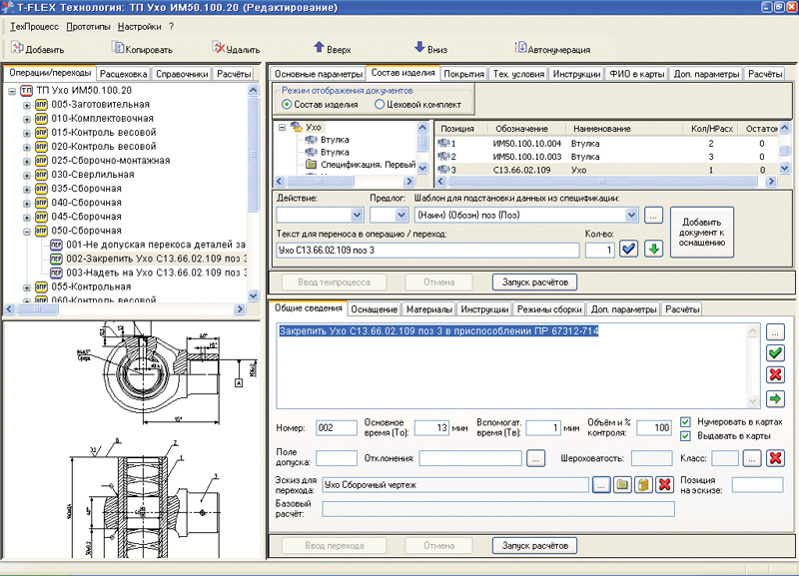Open the ellipsis button beside transition text

[x=775, y=332]
